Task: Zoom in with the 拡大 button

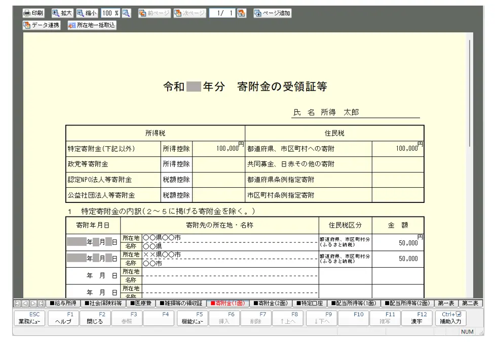Action: (62, 13)
